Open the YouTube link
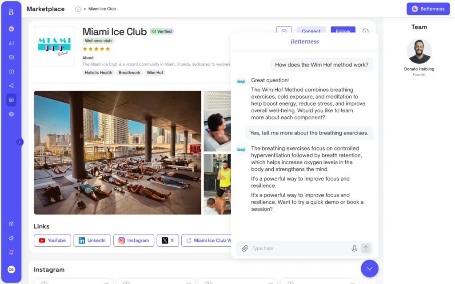 (52, 241)
